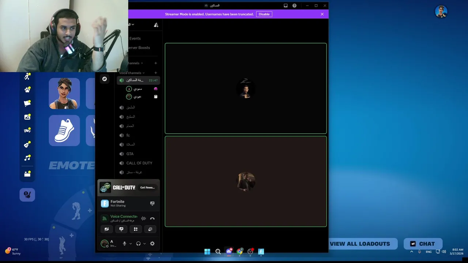Click the Share Your Screen button
The image size is (468, 263).
pos(121,229)
